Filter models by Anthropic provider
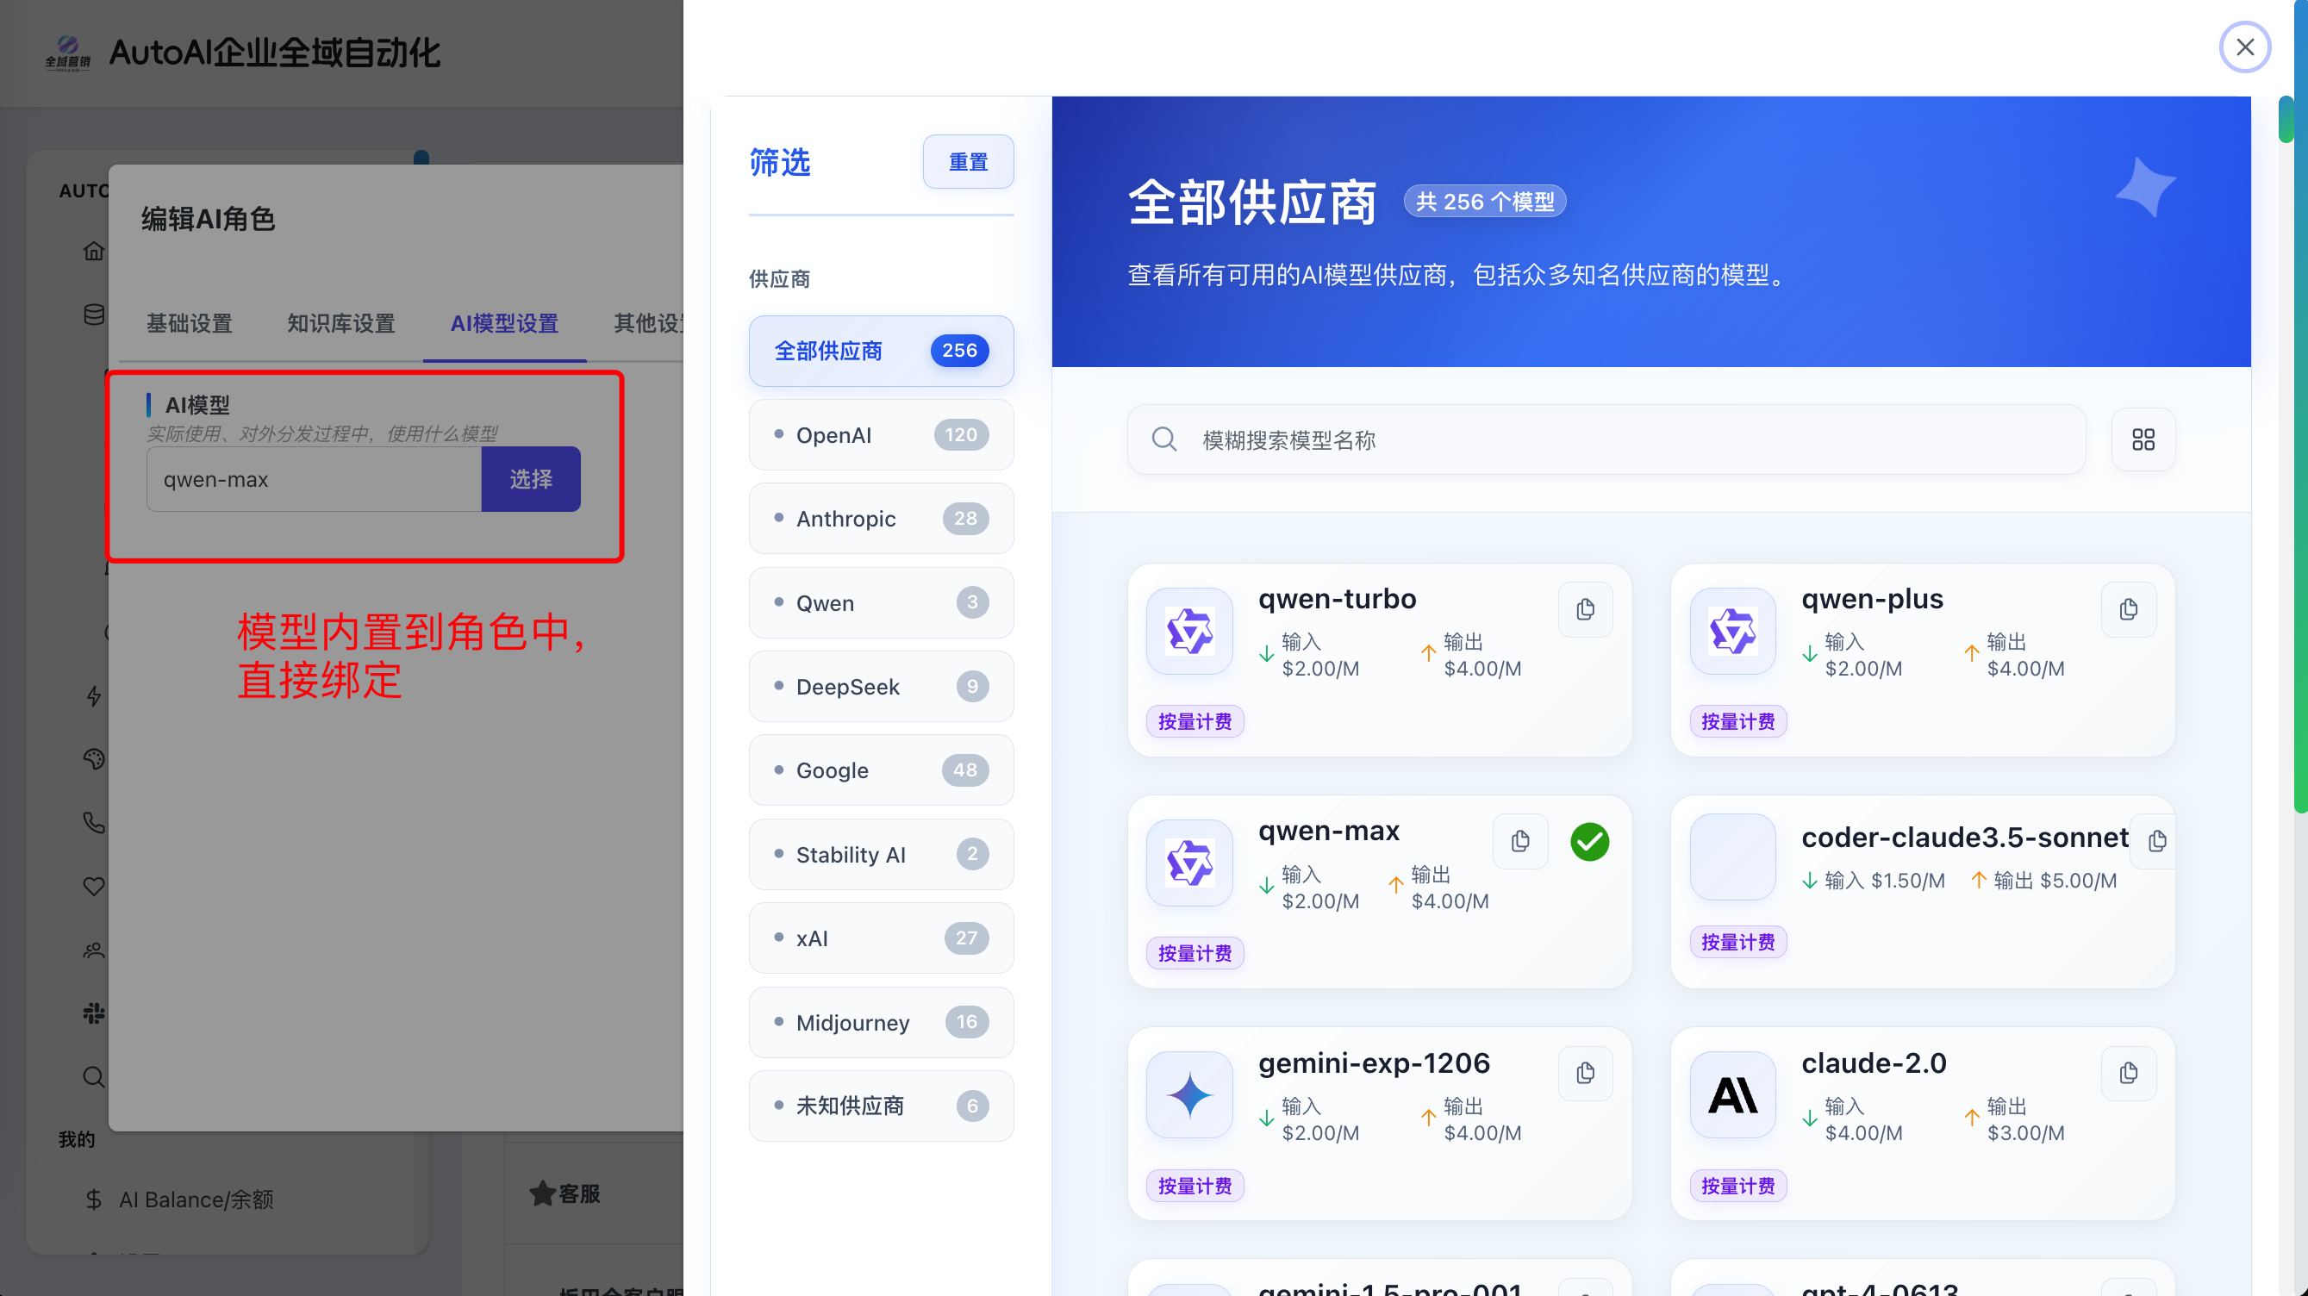This screenshot has width=2308, height=1296. click(881, 519)
